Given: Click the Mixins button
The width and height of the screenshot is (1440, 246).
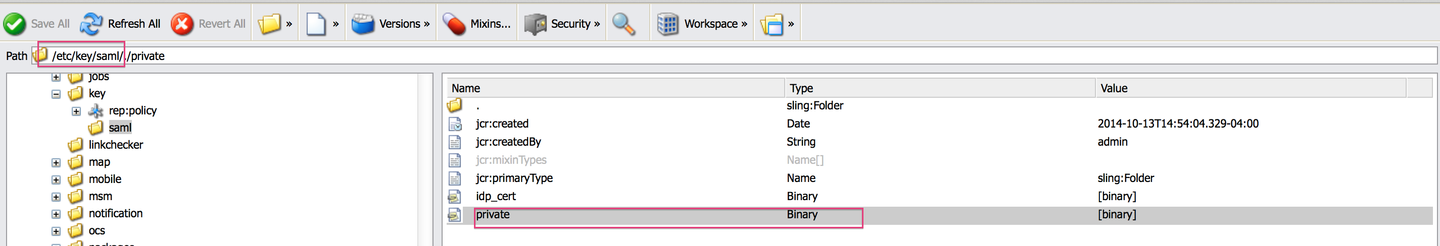Looking at the screenshot, I should coord(477,24).
